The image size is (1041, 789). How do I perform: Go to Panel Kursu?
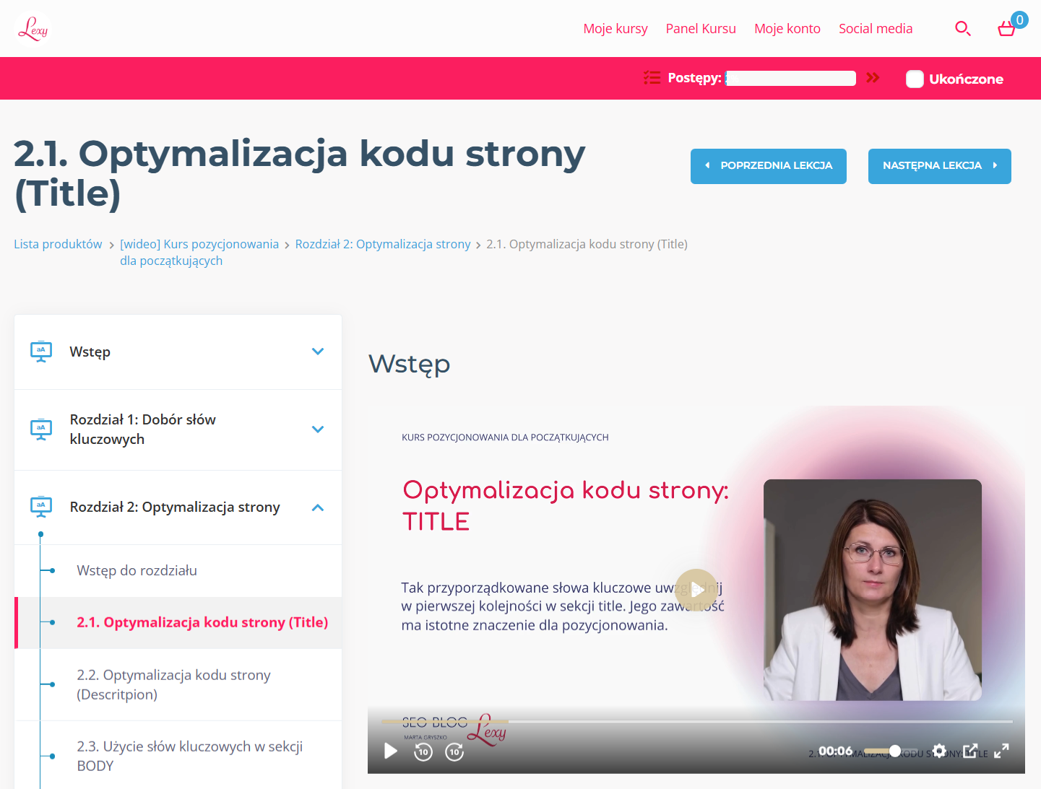(x=700, y=29)
